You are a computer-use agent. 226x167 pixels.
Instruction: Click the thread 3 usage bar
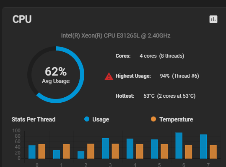[105, 148]
